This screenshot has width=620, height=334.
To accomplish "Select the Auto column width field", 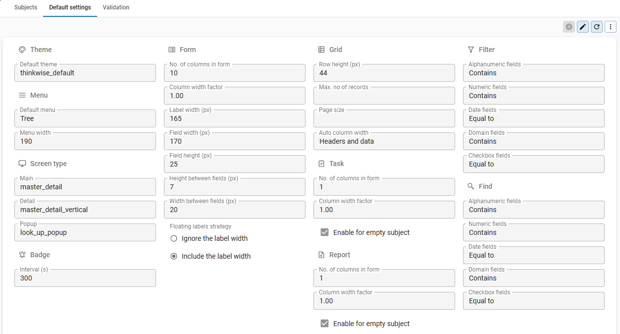I will (x=384, y=141).
